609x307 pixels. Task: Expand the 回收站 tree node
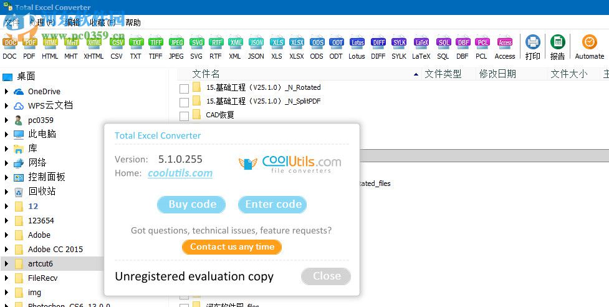click(x=6, y=192)
